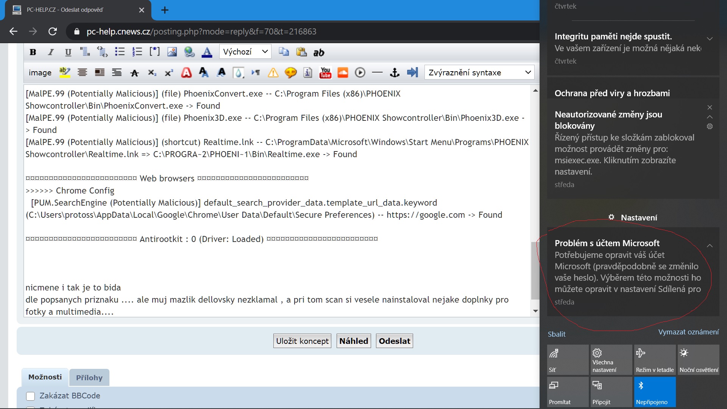This screenshot has height=409, width=727.
Task: Switch to the Přílohy tab
Action: click(x=89, y=378)
